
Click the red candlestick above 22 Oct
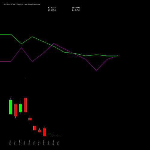(x=44, y=132)
